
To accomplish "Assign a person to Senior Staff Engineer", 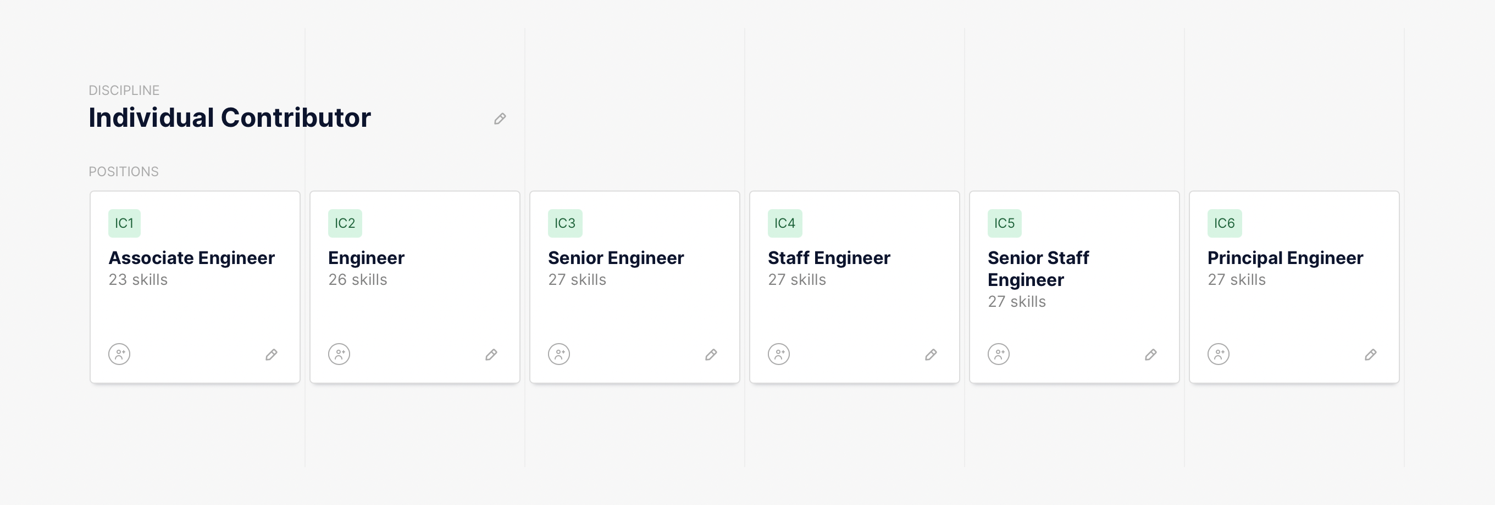I will [x=999, y=354].
